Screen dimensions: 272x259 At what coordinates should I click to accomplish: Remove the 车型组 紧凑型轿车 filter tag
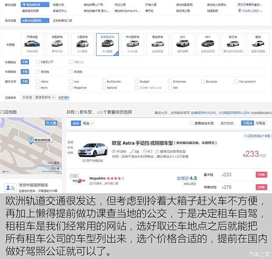coord(54,98)
